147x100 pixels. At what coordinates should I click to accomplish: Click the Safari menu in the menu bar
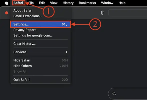click(18, 3)
